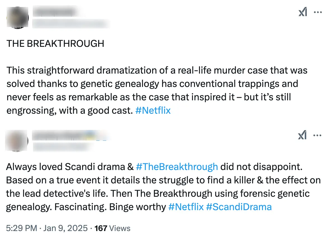Click the xAI logo beside the first post
330x238 pixels.
click(303, 12)
